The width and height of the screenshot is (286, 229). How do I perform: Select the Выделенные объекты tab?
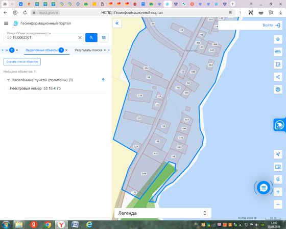41,50
